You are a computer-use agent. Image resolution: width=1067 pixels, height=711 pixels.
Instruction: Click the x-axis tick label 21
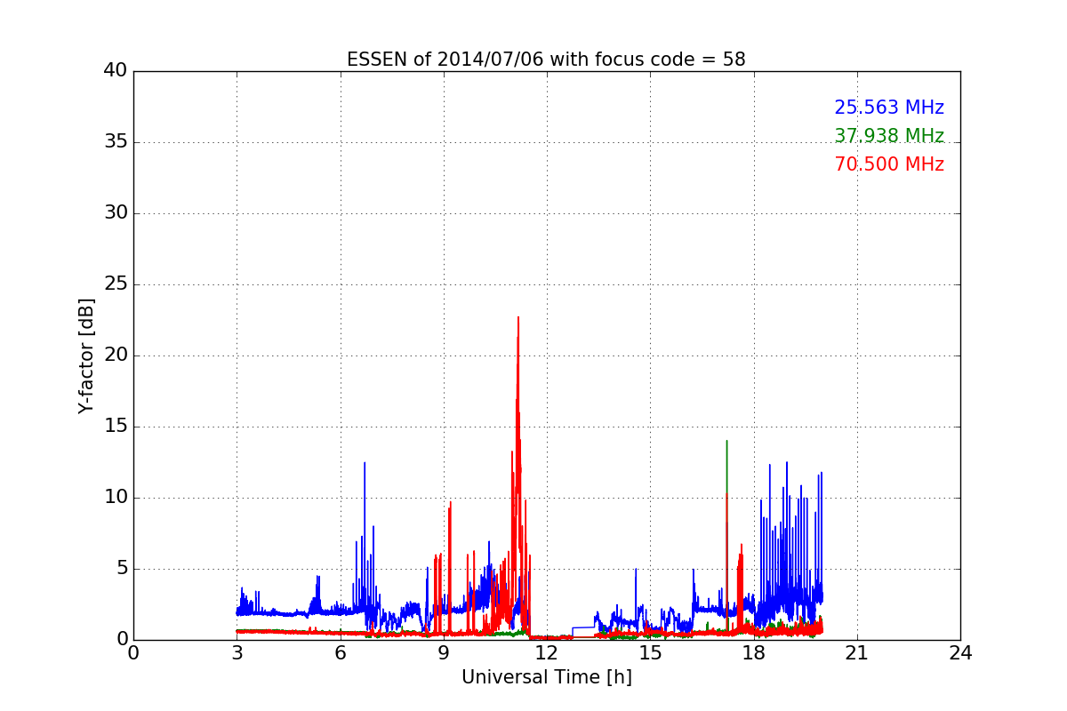[x=856, y=652]
